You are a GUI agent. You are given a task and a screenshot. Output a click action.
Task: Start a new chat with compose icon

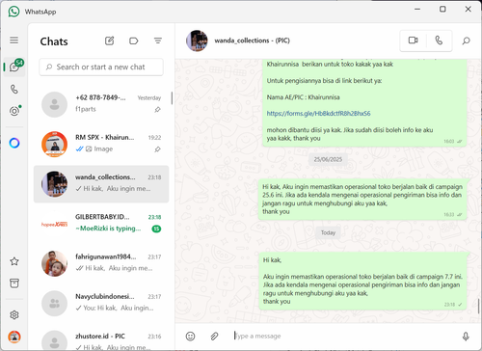tap(110, 40)
